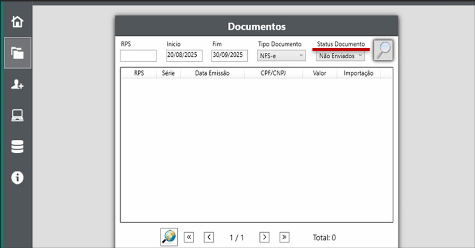Screen dimensions: 475x248
Task: Go to the previous page
Action: pos(209,237)
